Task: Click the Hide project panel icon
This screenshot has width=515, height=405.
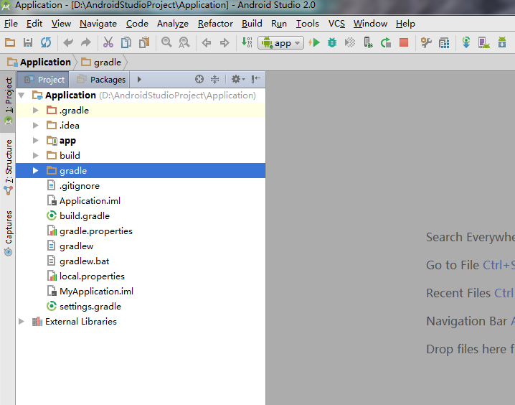Action: [x=256, y=79]
